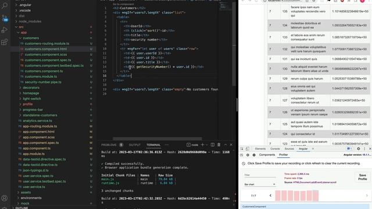Collapse the src folder
This screenshot has height=209, width=372.
21,27
